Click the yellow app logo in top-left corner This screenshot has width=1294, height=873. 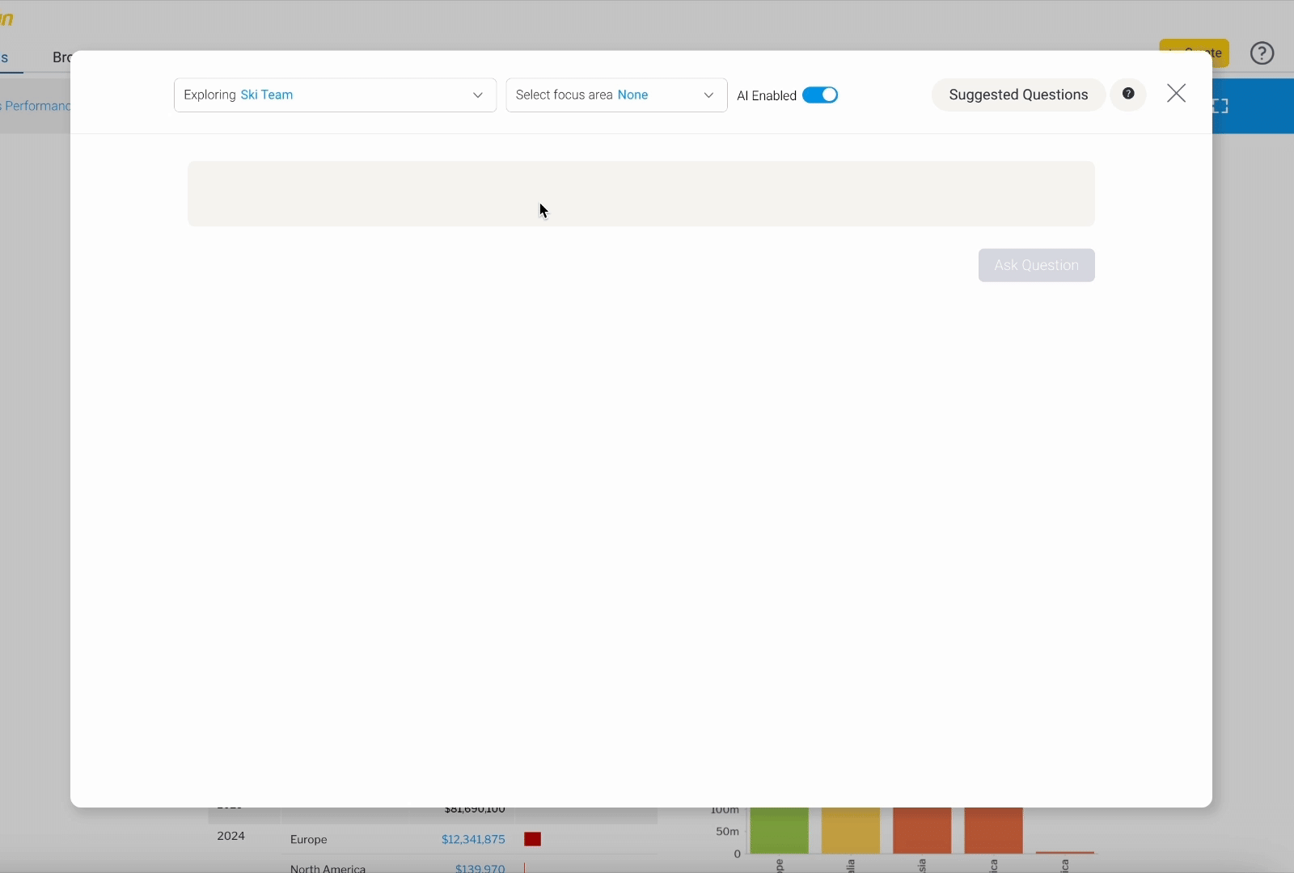(7, 17)
